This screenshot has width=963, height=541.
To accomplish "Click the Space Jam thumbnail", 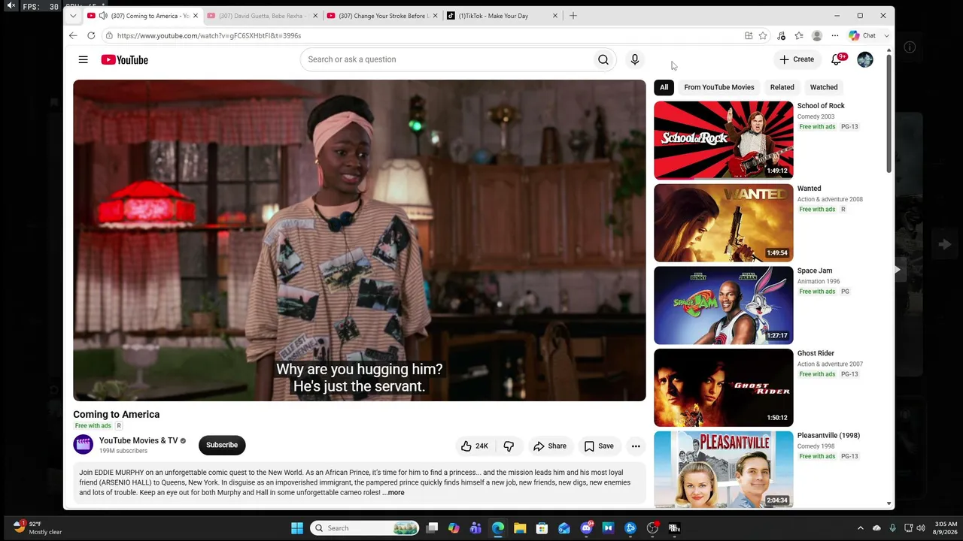I will tap(724, 306).
